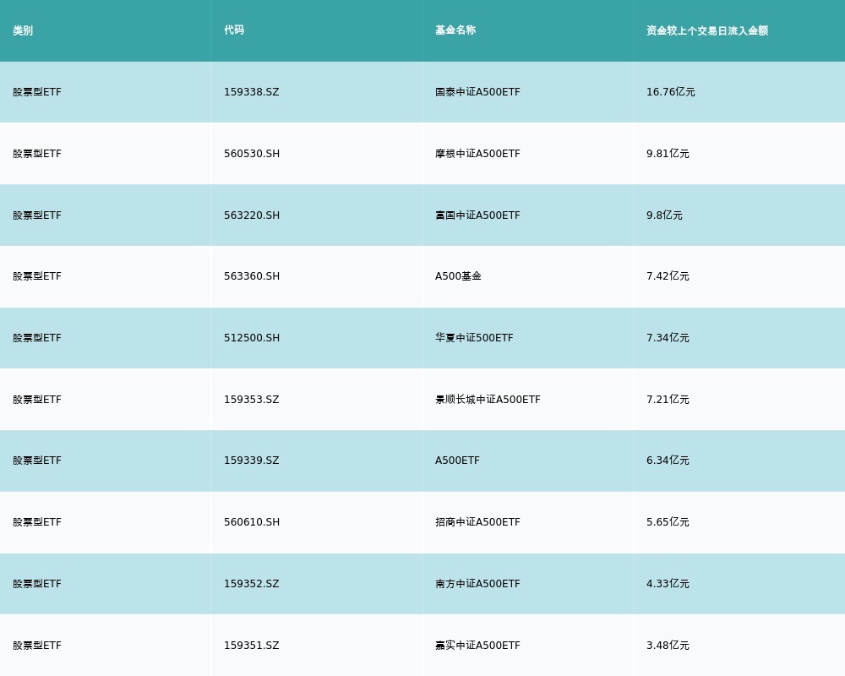Screen dimensions: 845x676
Task: Click the 类别 column header
Action: point(23,30)
